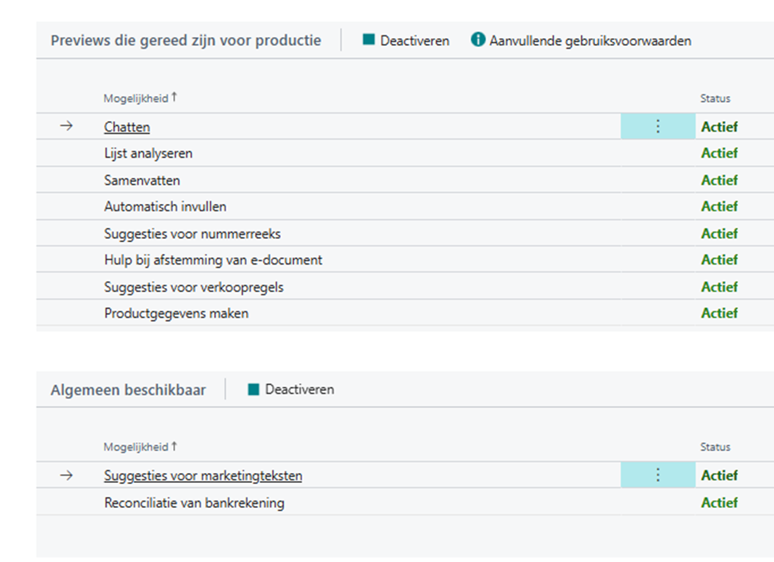The width and height of the screenshot is (774, 562).
Task: Click the row arrow next to Chatten
Action: pos(66,126)
